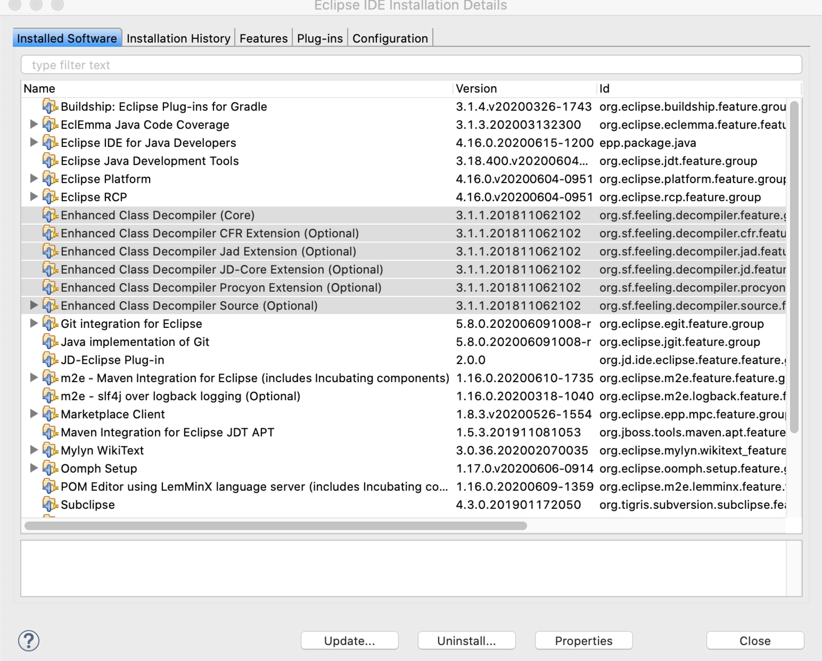Click the Oomph Setup icon

[50, 469]
